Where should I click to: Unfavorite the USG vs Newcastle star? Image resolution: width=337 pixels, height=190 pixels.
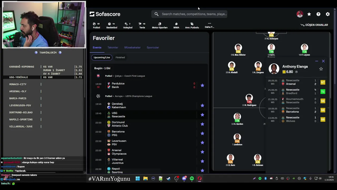point(202,115)
